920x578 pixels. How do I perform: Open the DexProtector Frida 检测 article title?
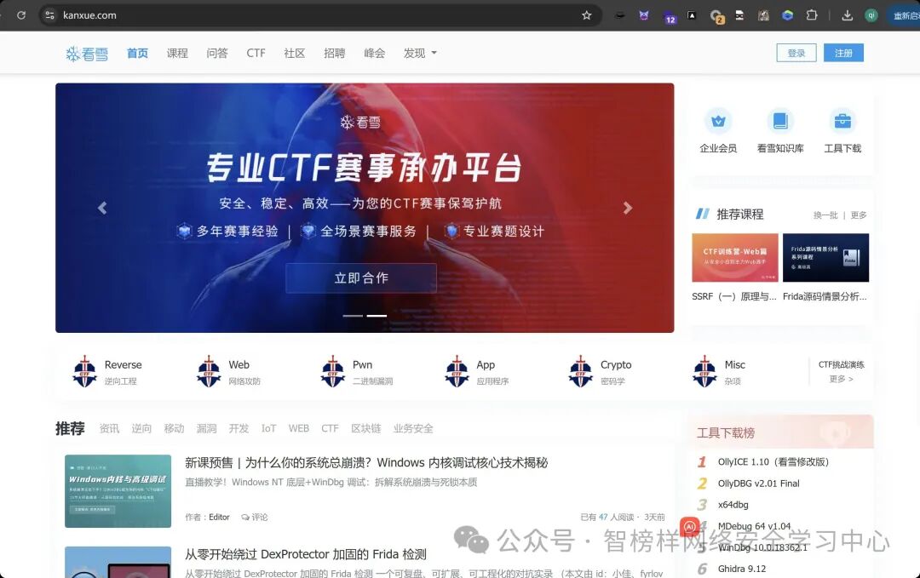(306, 554)
